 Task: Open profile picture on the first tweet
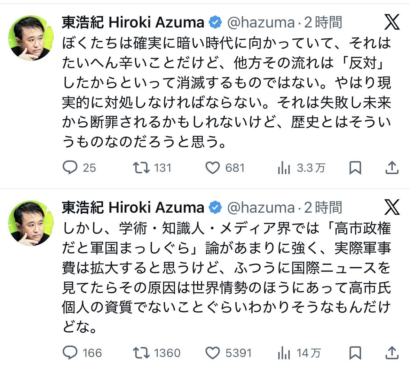pyautogui.click(x=31, y=38)
